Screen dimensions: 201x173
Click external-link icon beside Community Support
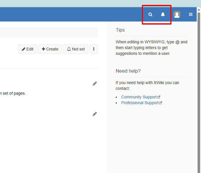coord(159,97)
